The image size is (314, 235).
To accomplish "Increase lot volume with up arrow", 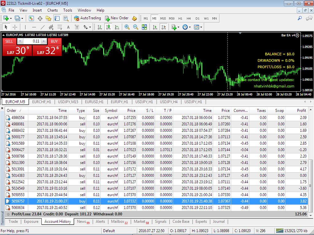I will [44, 41].
